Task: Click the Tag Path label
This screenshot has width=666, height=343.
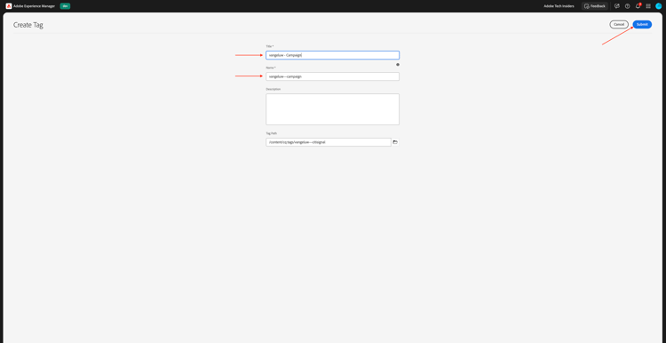Action: point(272,133)
